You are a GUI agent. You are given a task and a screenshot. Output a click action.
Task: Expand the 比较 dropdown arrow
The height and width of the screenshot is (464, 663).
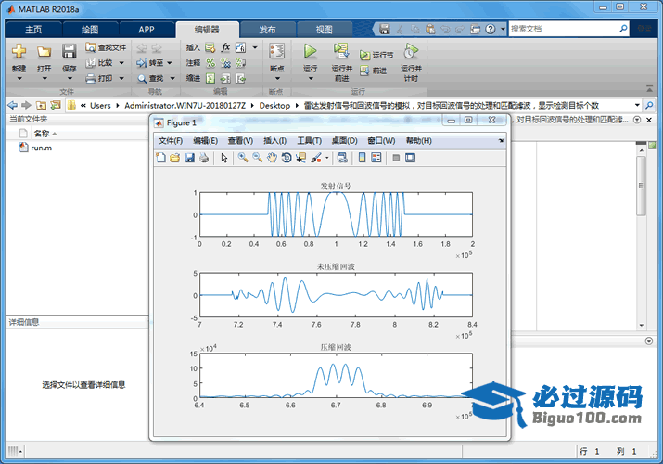coord(121,63)
